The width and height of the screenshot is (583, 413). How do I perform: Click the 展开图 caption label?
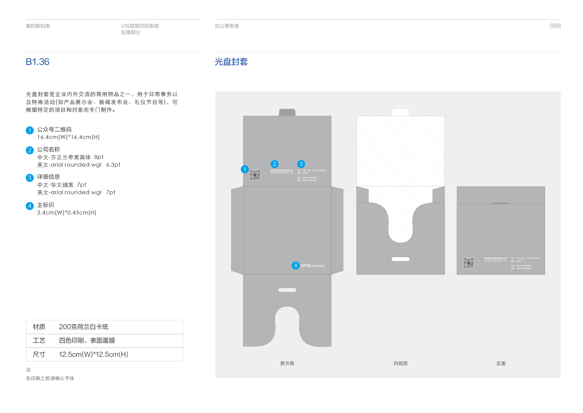[x=287, y=363]
